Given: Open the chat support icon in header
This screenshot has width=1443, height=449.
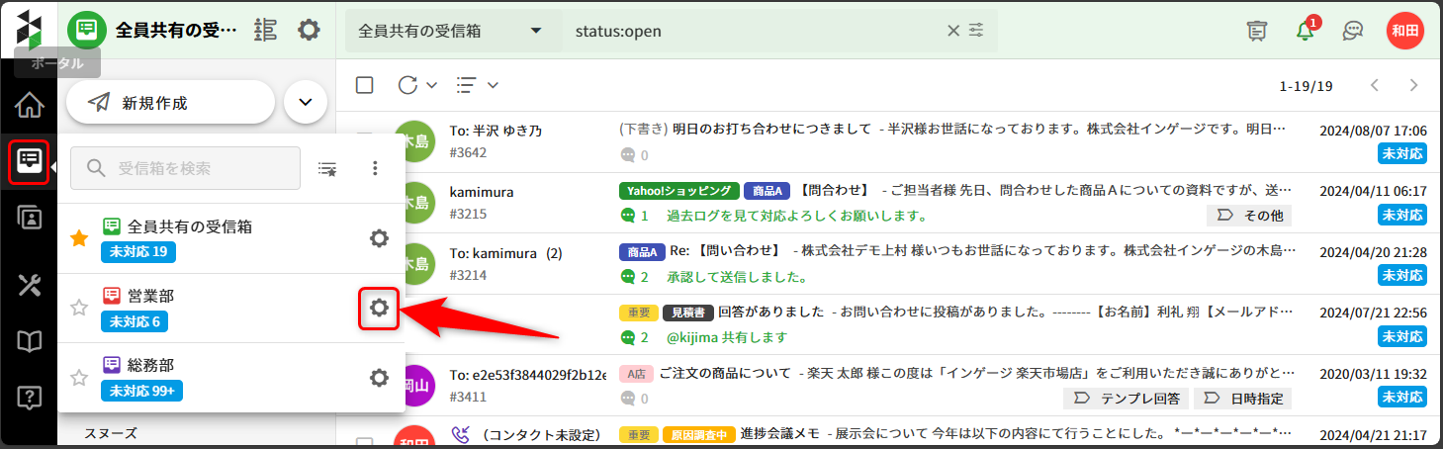Looking at the screenshot, I should click(1353, 31).
